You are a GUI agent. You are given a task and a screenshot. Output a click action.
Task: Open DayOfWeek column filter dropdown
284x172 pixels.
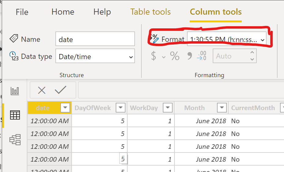point(121,108)
